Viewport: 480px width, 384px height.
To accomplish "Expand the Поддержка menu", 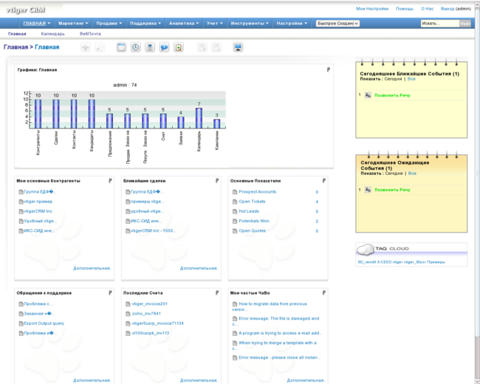I will pyautogui.click(x=145, y=24).
